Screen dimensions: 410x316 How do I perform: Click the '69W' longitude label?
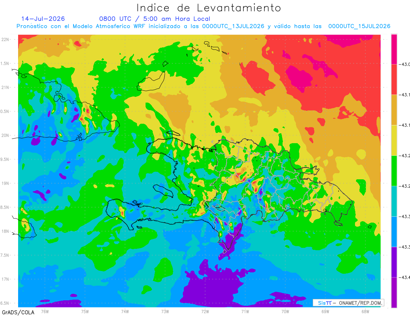tap(325, 311)
